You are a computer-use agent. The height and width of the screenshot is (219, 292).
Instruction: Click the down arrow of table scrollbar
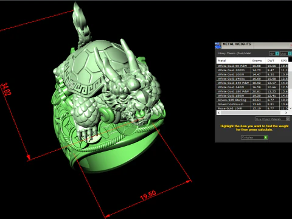click(x=290, y=108)
